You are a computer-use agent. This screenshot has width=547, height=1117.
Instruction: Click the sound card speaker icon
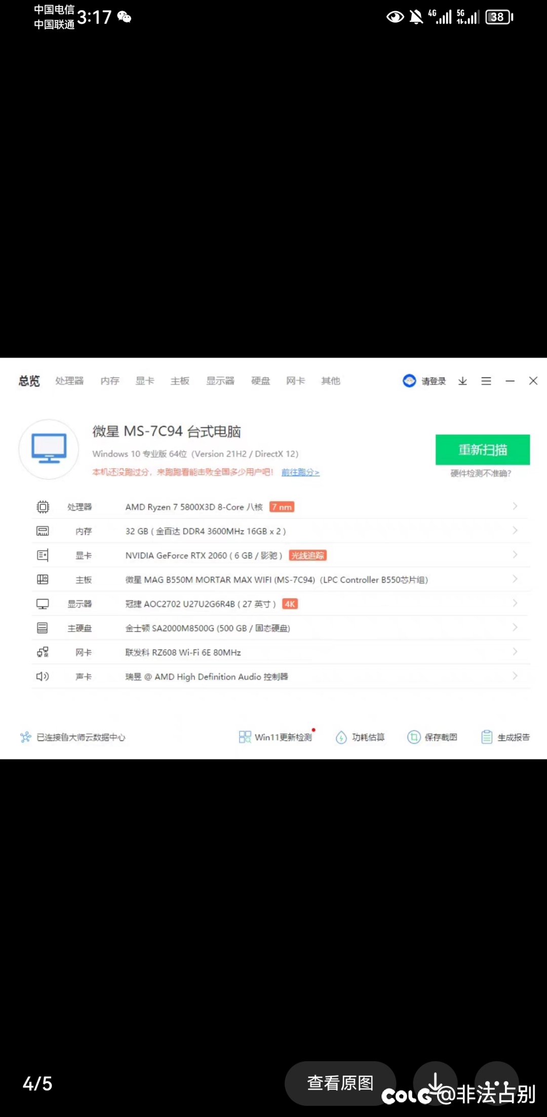(x=43, y=677)
